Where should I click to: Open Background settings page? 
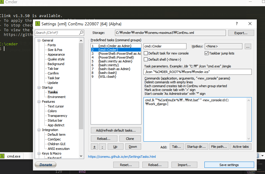(56, 64)
